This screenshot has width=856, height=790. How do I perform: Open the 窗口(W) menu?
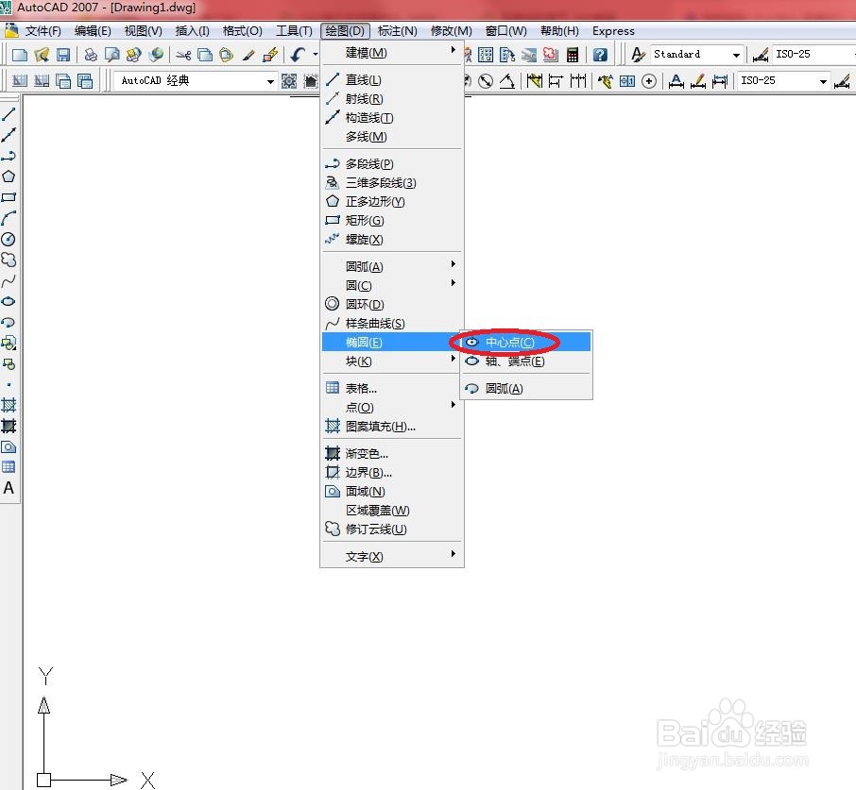tap(506, 31)
